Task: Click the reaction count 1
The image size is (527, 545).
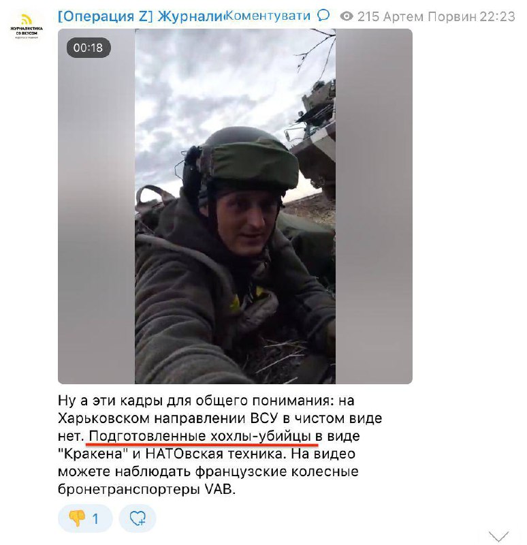Action: tap(95, 519)
